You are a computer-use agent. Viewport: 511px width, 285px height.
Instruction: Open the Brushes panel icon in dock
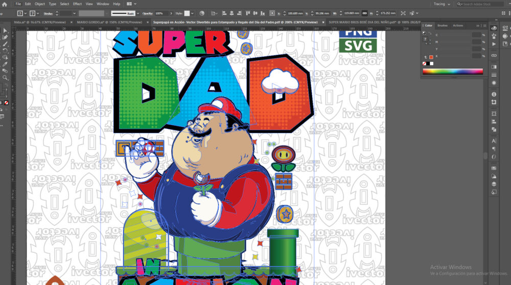(494, 36)
